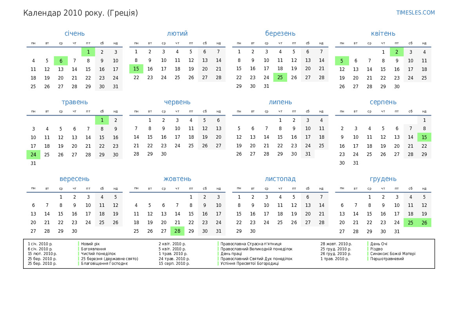458x324 pixels.
Task: Click legend date "26 груд. 2010 р."
Action: point(336,253)
